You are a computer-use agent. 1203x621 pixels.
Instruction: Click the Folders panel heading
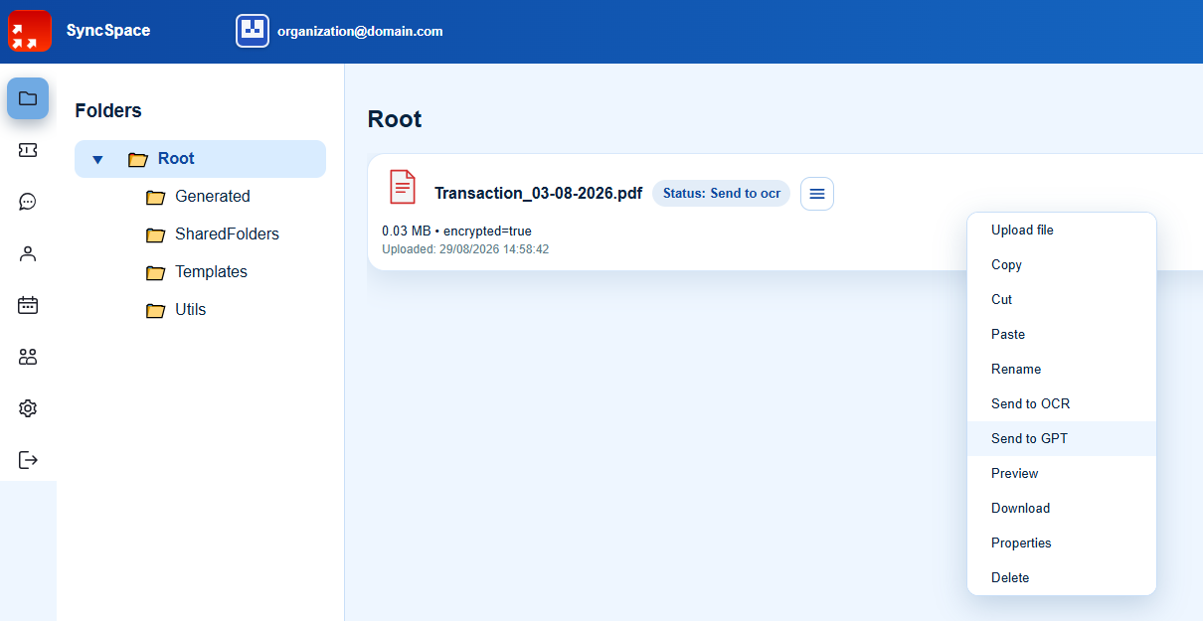(x=108, y=111)
